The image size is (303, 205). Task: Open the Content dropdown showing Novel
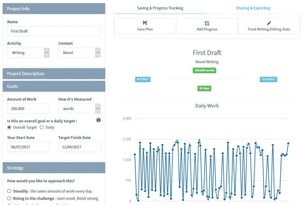79,53
